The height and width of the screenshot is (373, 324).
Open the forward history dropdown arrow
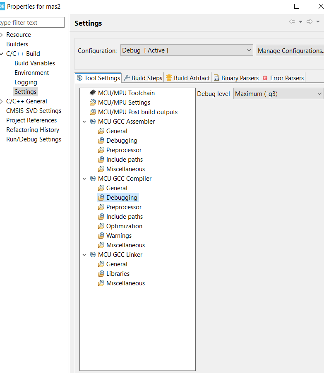(318, 22)
